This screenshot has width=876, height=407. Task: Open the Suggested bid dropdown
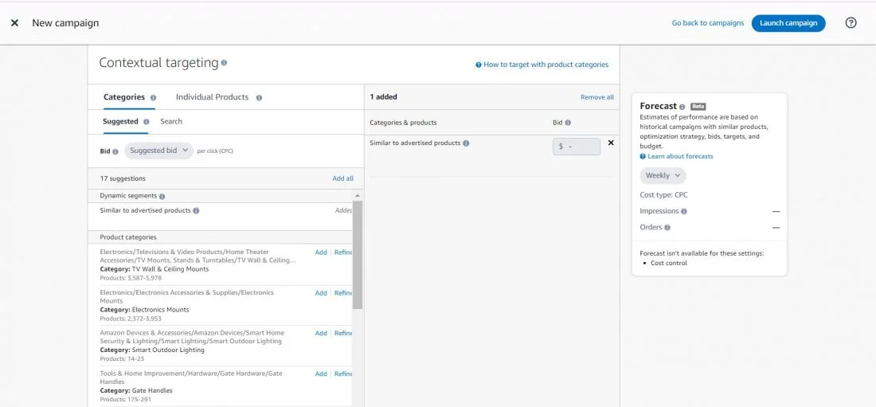click(x=159, y=151)
